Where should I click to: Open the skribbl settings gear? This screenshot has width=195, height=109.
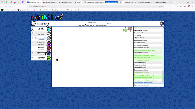162,24
